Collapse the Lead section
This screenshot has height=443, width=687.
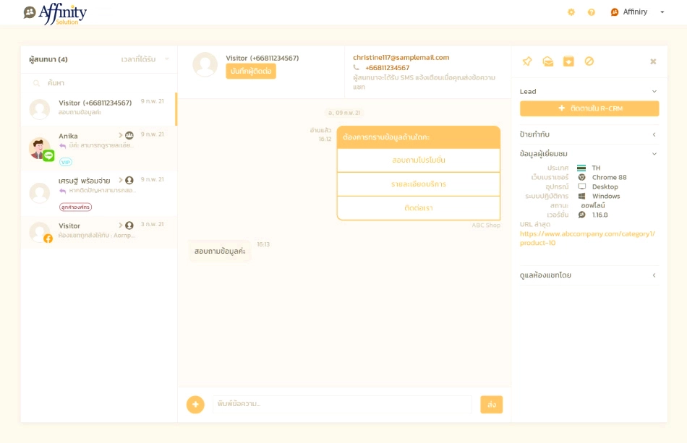(654, 92)
